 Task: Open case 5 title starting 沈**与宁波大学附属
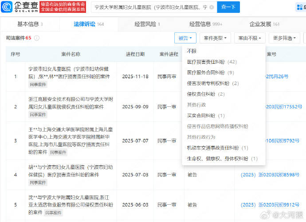(x=71, y=205)
